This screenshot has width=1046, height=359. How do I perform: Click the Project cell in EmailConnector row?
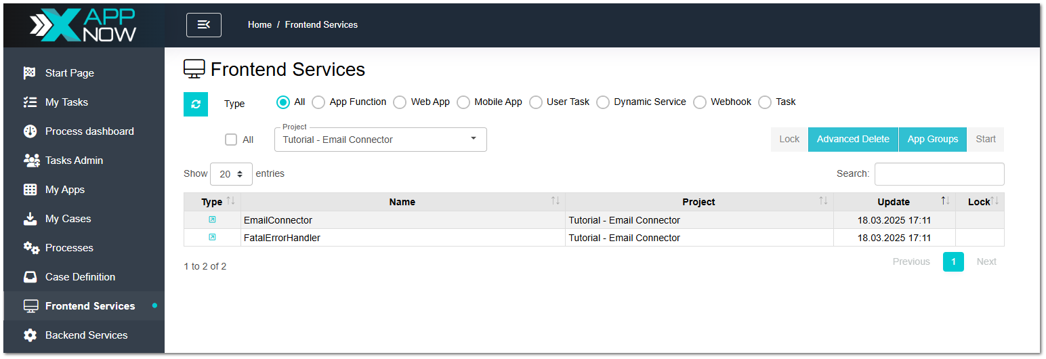pyautogui.click(x=699, y=220)
